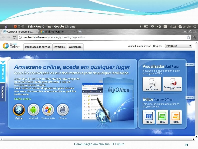Reload the page with refresh icon
The width and height of the screenshot is (198, 149).
click(x=14, y=37)
